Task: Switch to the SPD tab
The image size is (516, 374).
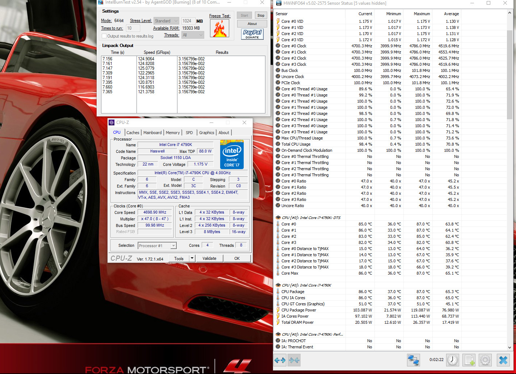Action: [189, 133]
